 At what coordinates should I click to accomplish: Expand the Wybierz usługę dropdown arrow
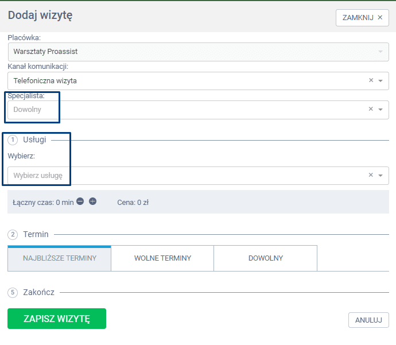381,176
